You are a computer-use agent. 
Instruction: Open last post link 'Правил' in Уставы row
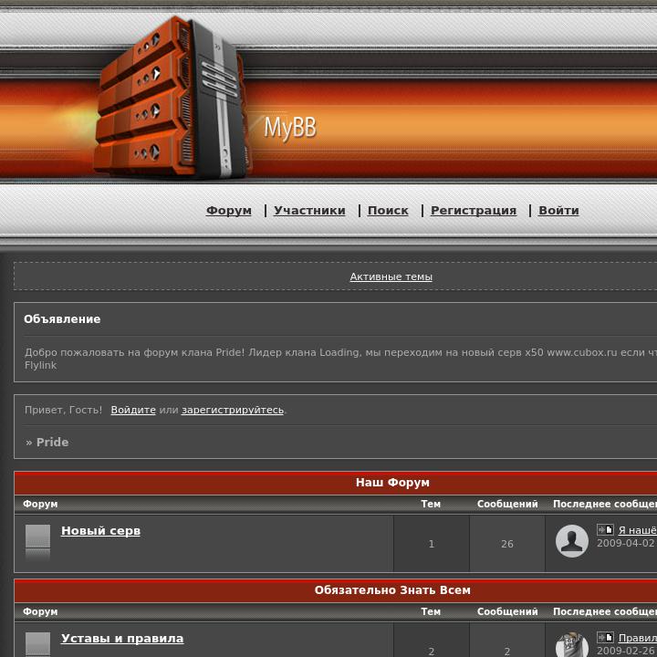637,638
